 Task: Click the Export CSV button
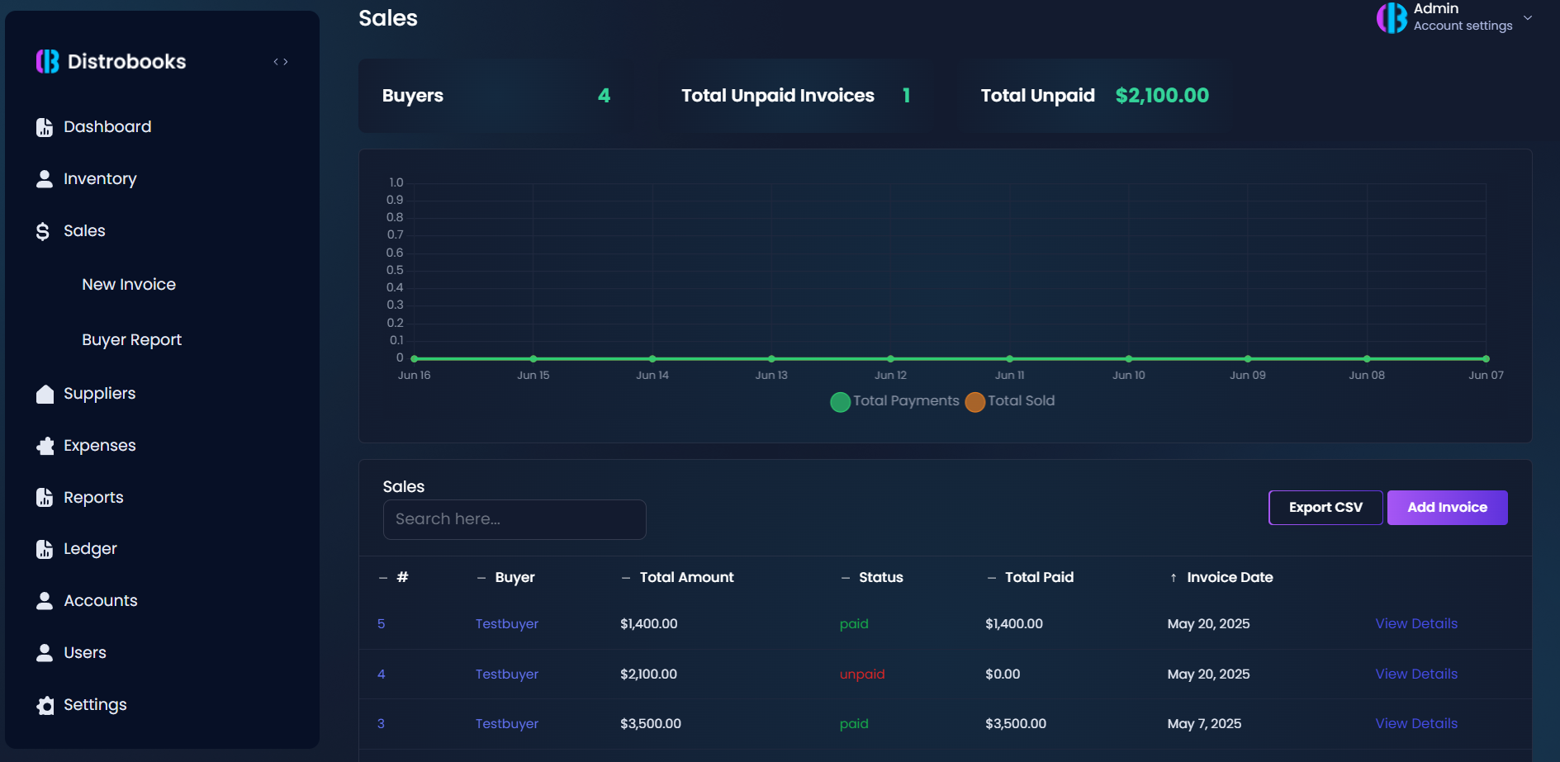1325,507
